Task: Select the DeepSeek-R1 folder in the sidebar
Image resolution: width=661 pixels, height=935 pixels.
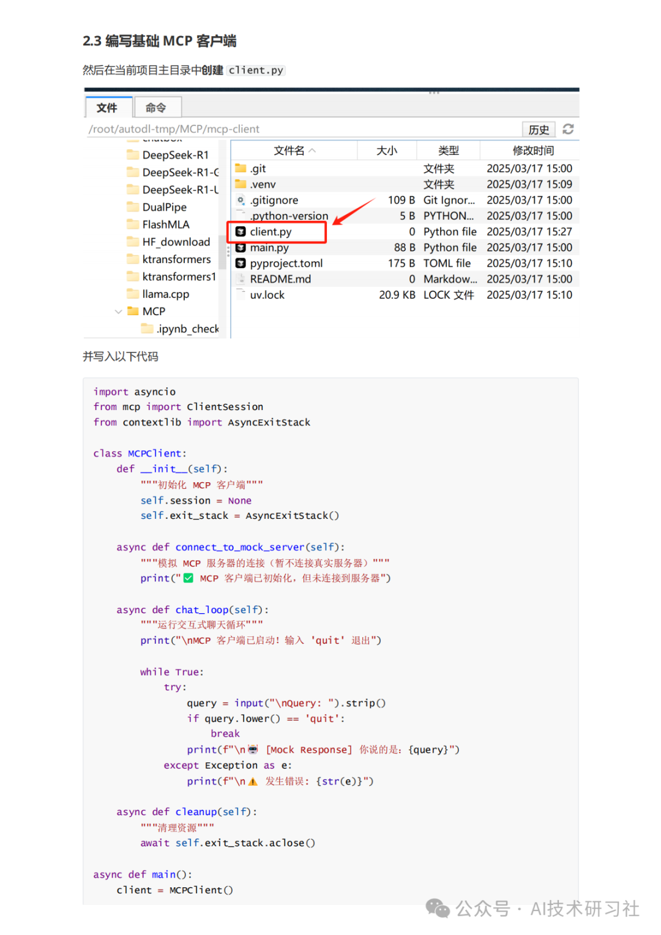Action: tap(175, 155)
